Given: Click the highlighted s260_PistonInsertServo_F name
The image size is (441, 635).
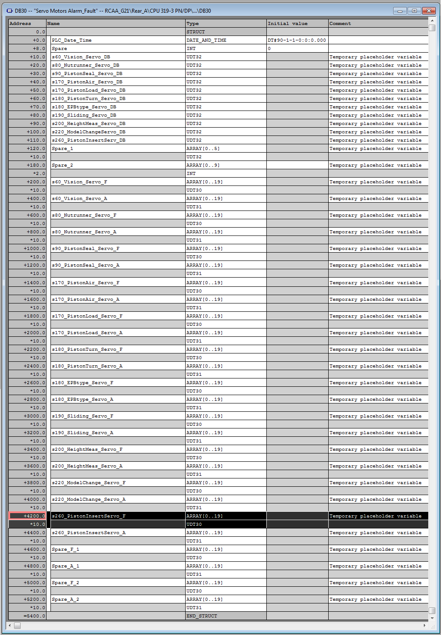Looking at the screenshot, I should coord(118,516).
